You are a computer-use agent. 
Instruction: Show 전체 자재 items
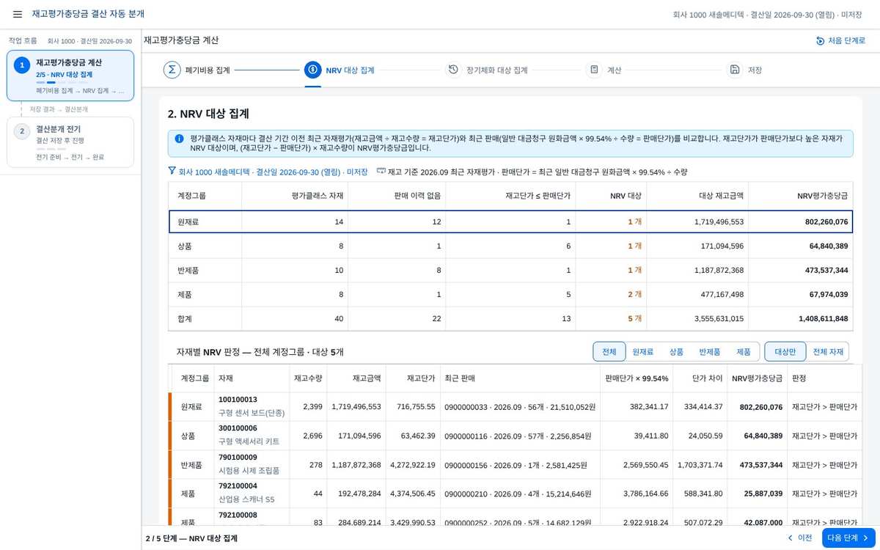click(829, 352)
